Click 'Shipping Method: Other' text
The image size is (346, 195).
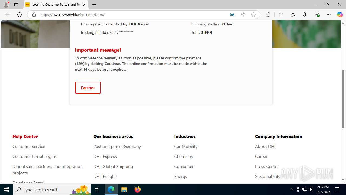[212, 24]
